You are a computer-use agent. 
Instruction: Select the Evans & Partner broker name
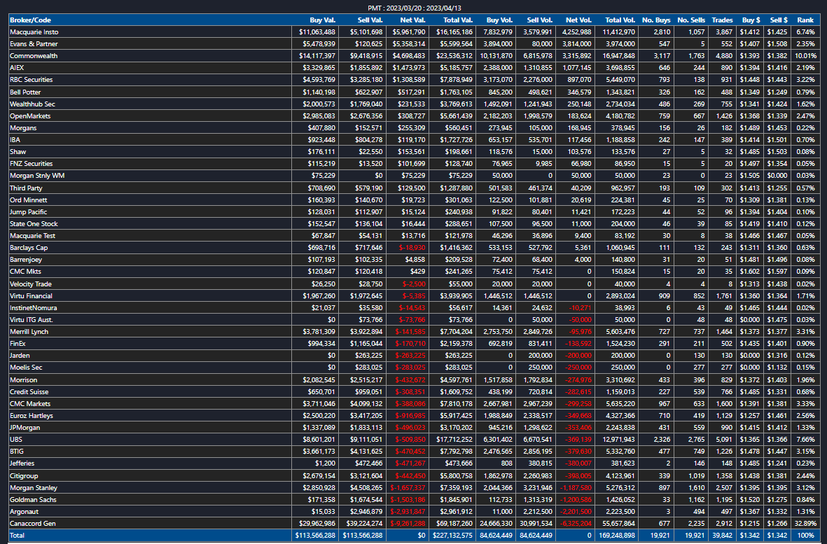pyautogui.click(x=34, y=43)
